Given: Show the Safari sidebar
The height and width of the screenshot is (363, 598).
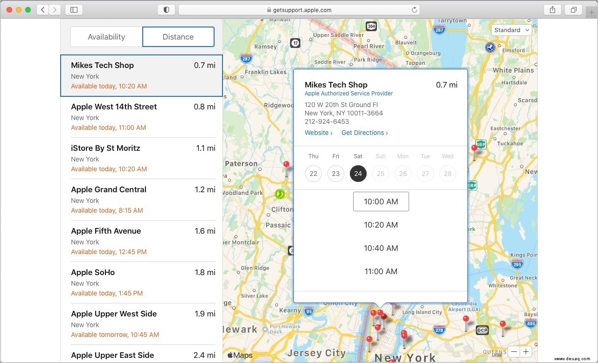Looking at the screenshot, I should click(x=74, y=9).
